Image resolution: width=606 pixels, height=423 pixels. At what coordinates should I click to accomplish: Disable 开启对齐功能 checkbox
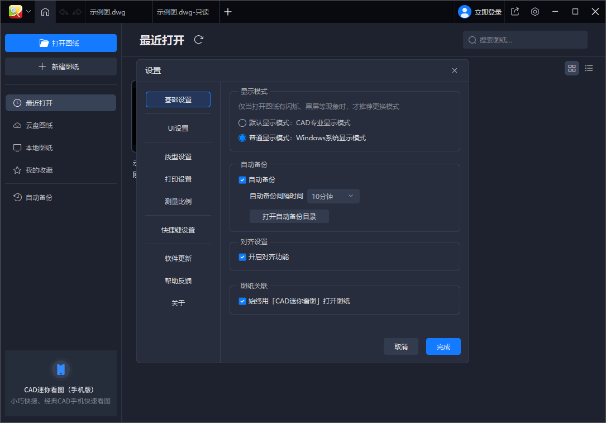[x=242, y=257]
